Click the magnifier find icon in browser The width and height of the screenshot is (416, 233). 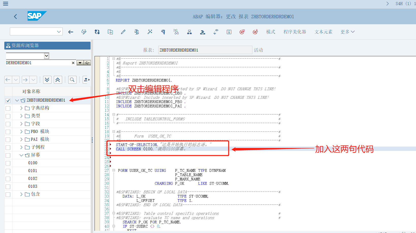pyautogui.click(x=72, y=80)
